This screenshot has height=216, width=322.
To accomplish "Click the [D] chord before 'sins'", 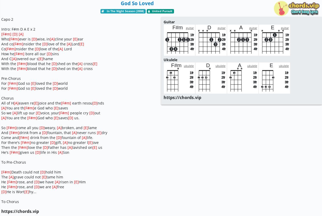I will pos(49,54).
